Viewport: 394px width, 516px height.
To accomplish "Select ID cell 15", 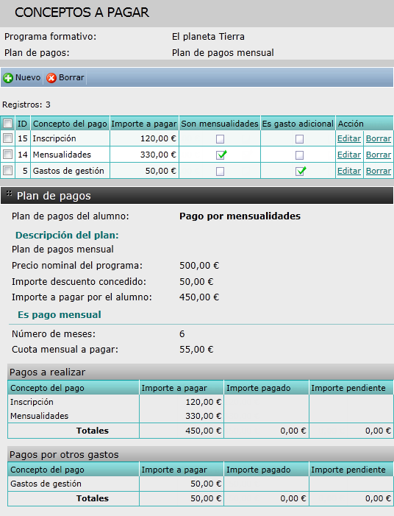I will (x=23, y=138).
